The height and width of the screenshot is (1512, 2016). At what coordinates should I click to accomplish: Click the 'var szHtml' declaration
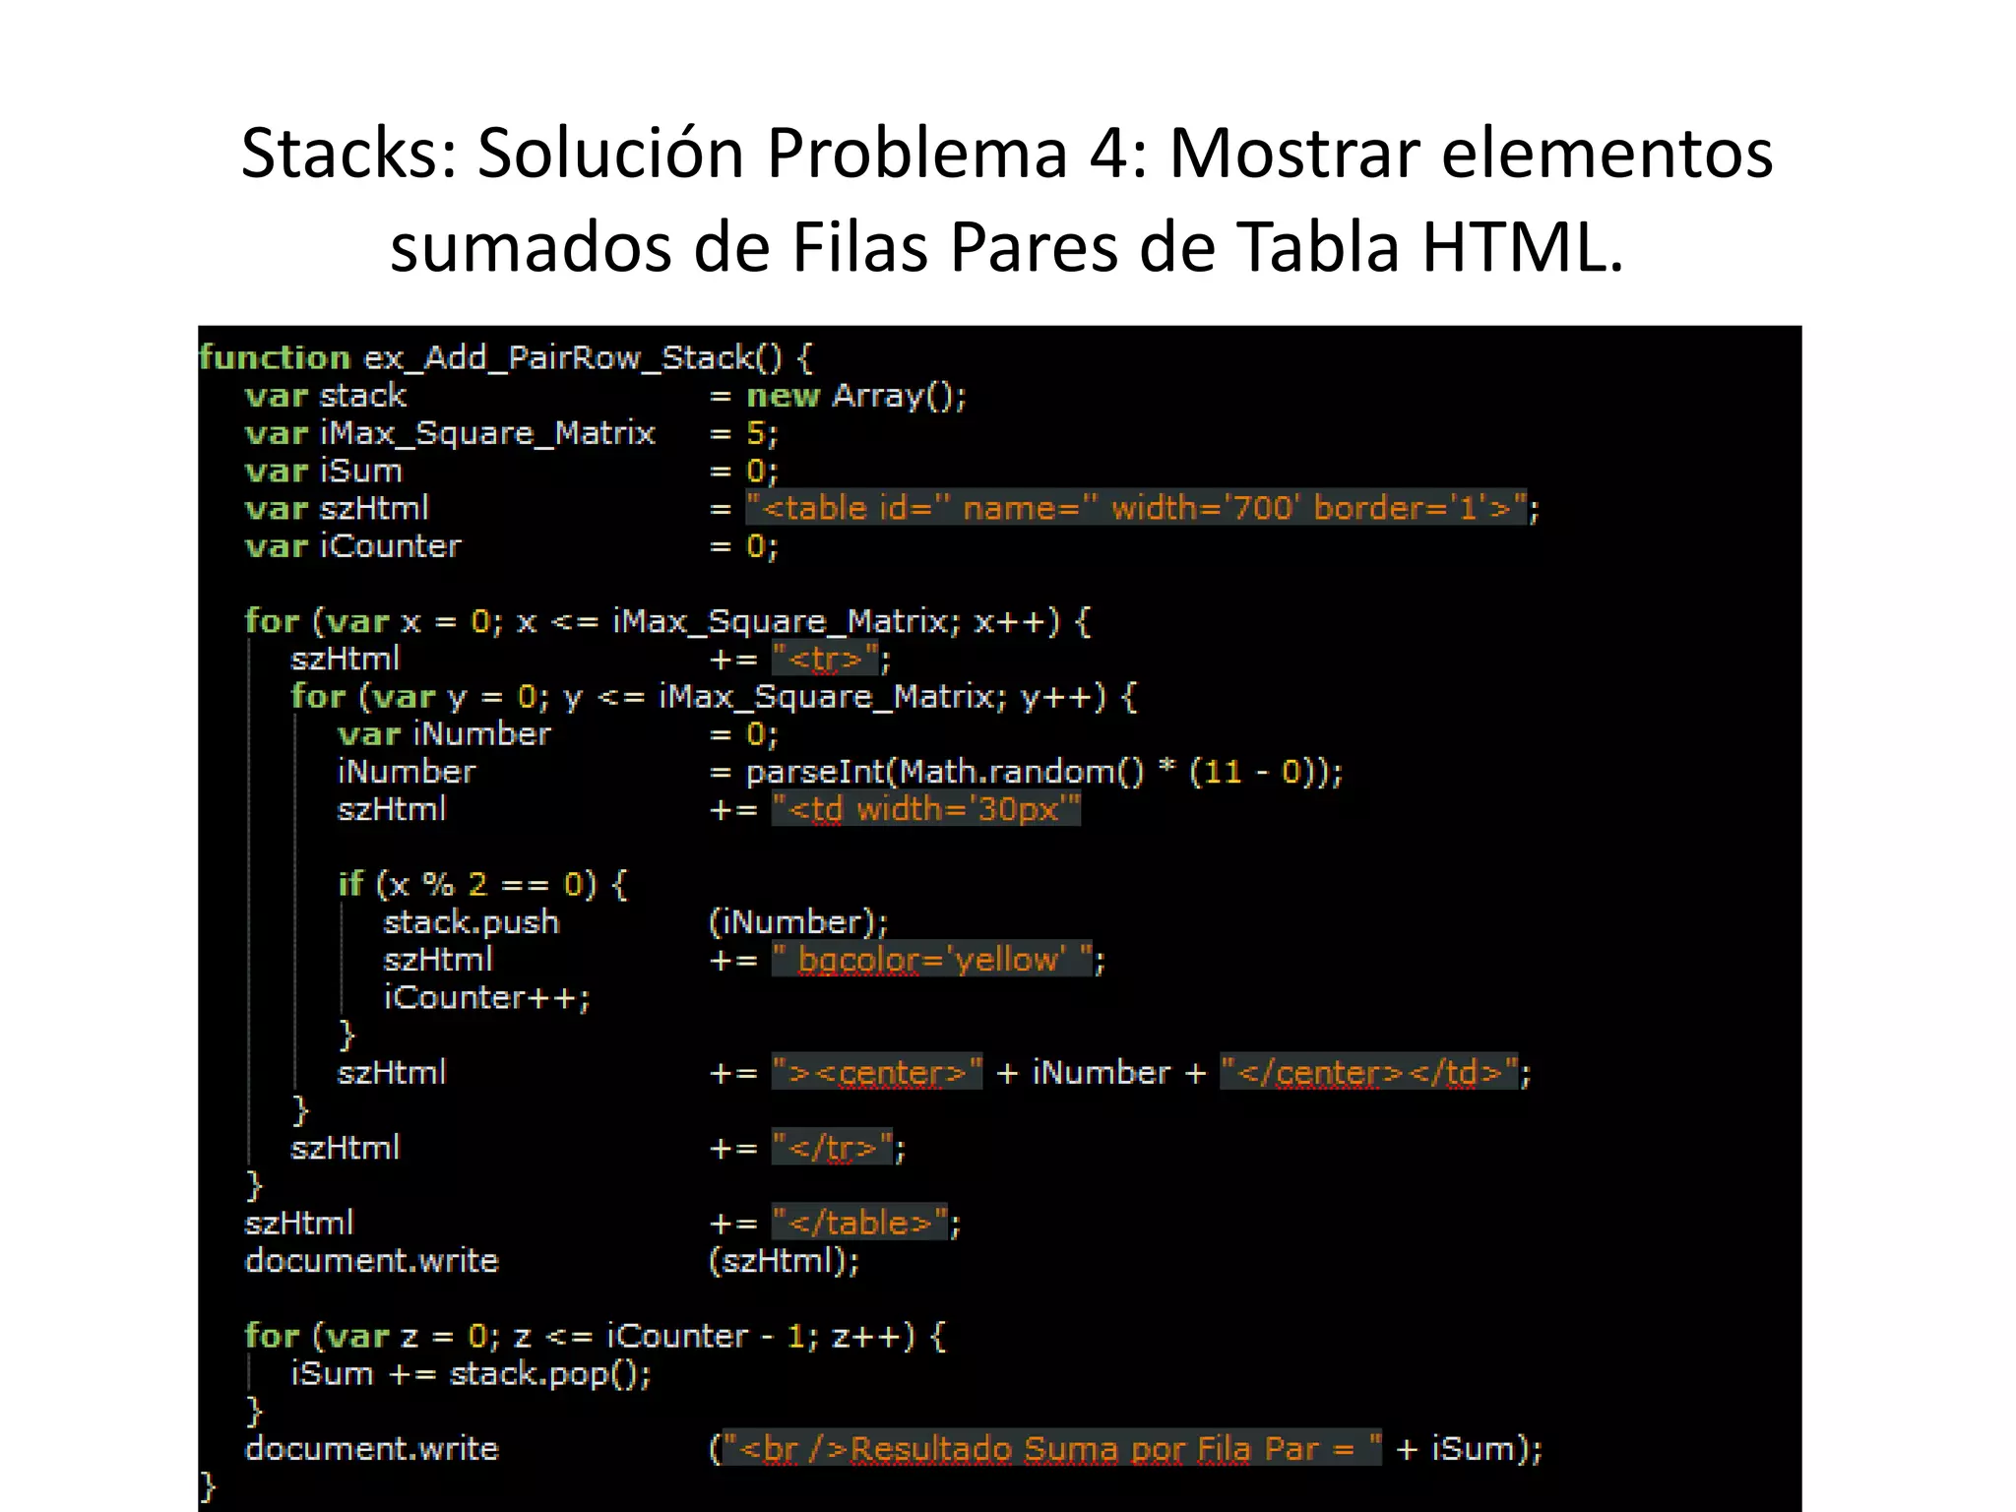pyautogui.click(x=337, y=509)
